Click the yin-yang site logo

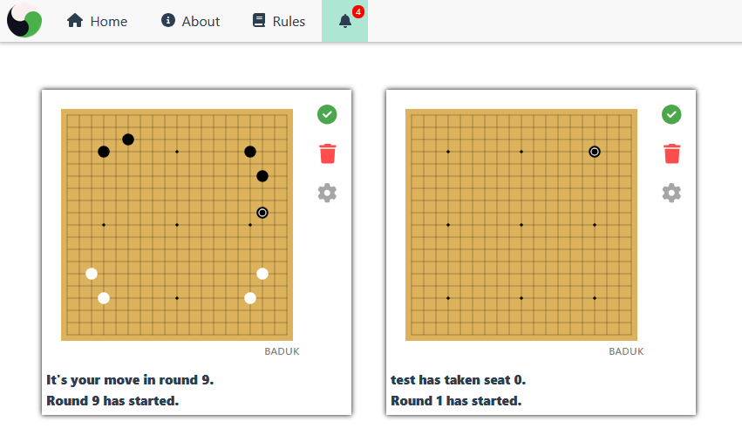click(24, 21)
